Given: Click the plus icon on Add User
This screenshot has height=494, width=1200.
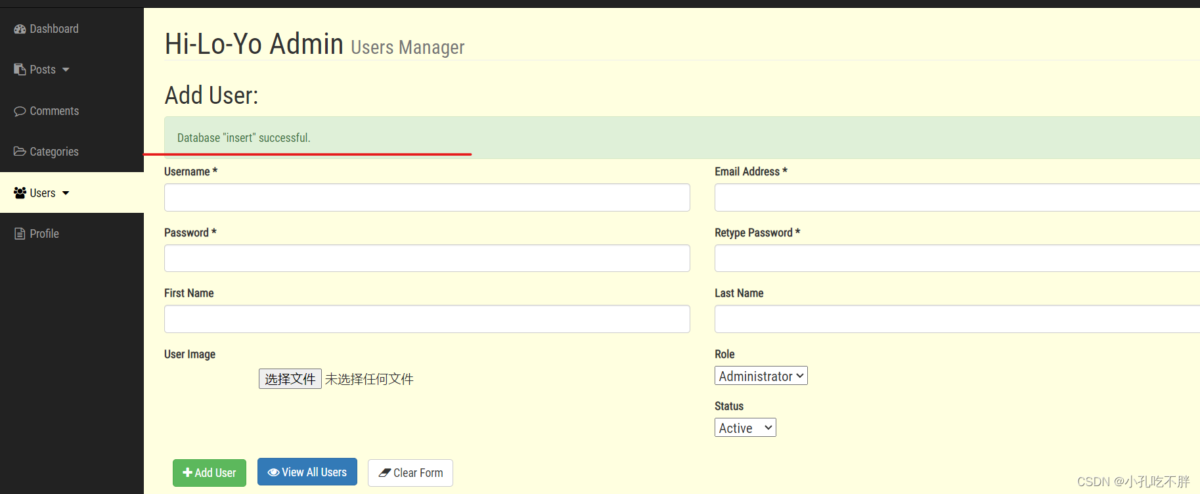Looking at the screenshot, I should (187, 472).
